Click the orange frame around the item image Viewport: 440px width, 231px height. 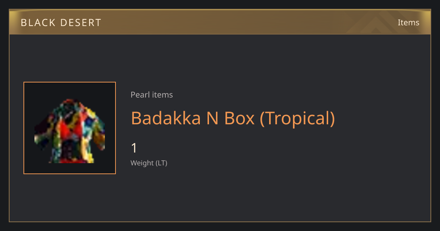(x=70, y=128)
